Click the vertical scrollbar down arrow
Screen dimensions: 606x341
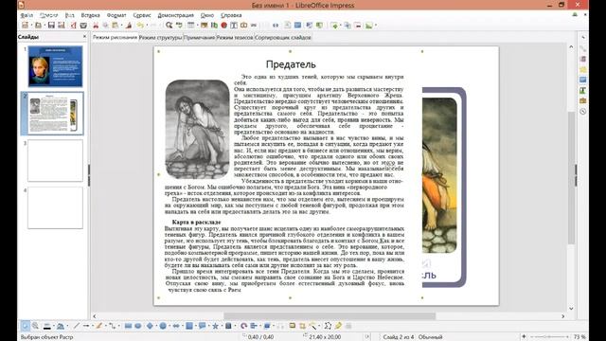(571, 309)
